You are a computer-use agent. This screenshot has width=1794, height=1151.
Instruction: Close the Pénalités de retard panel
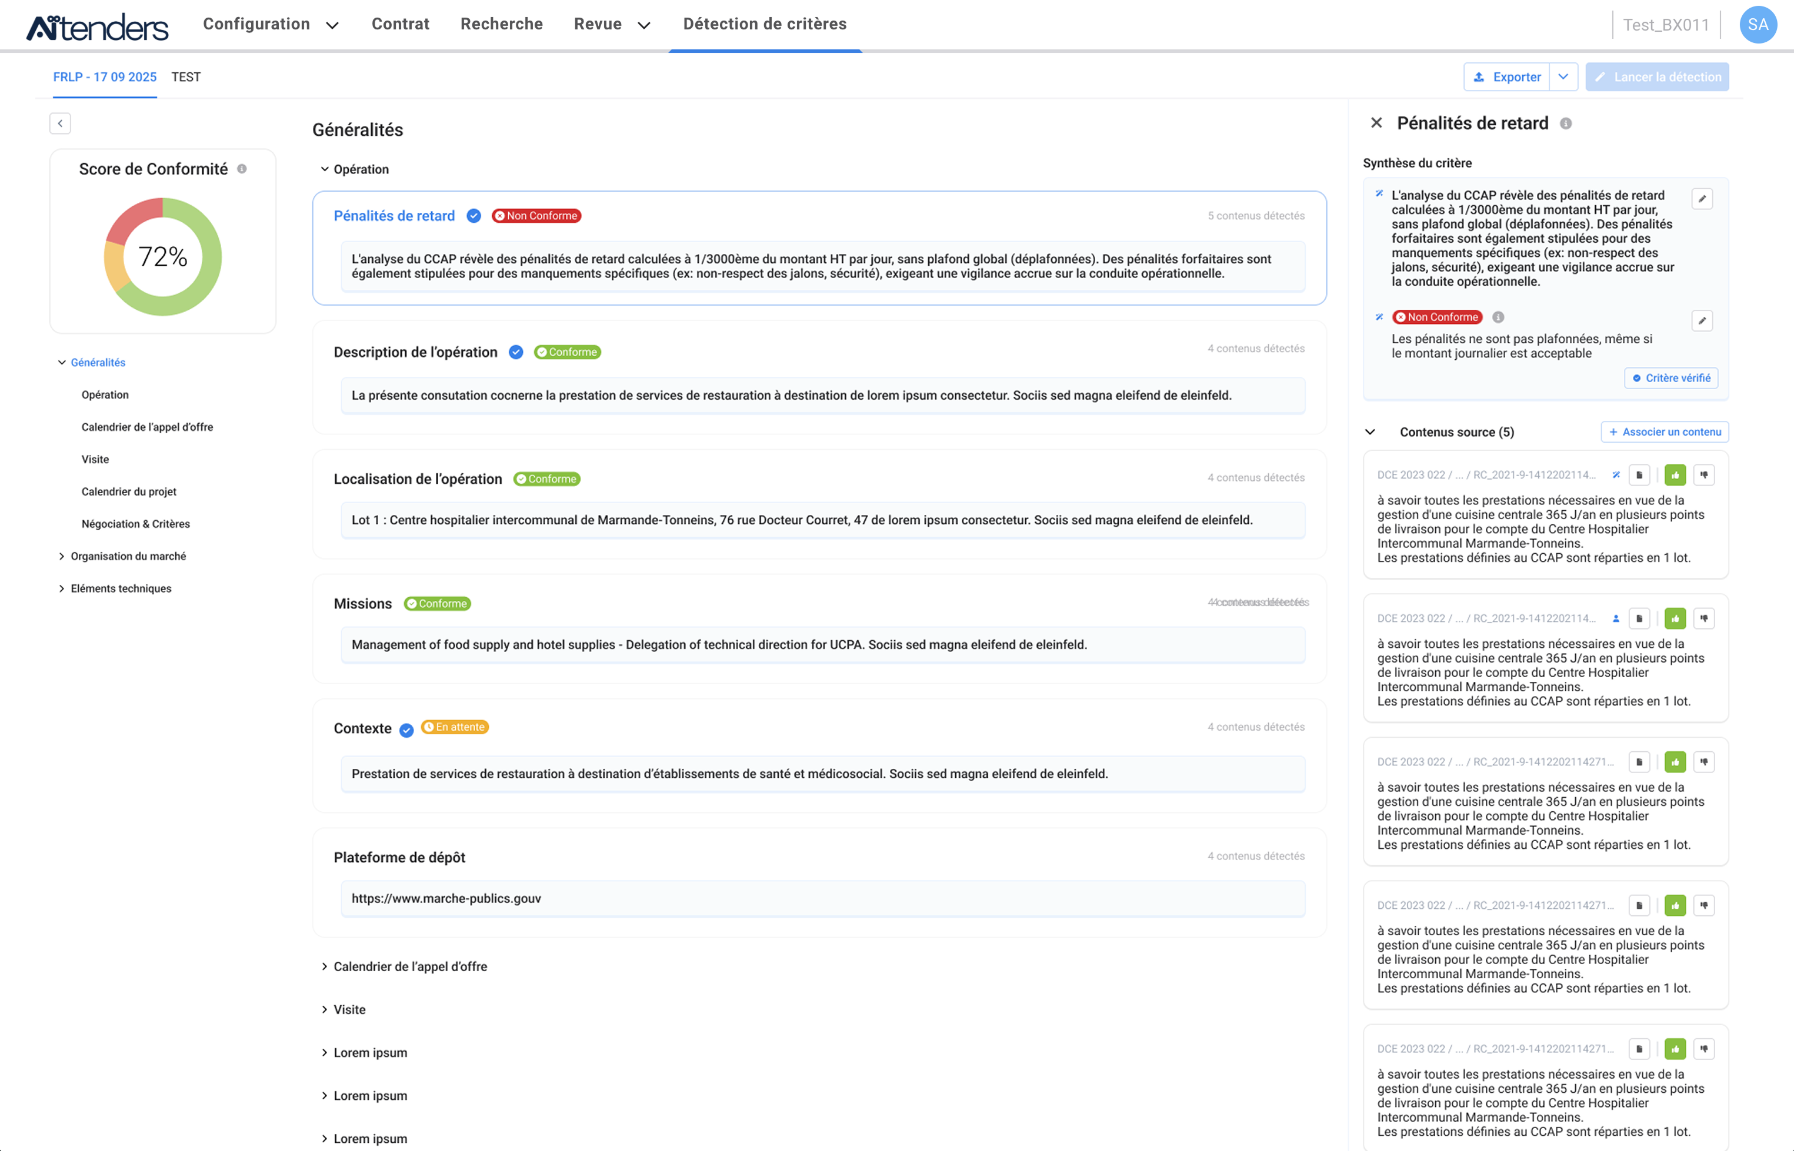(1376, 123)
